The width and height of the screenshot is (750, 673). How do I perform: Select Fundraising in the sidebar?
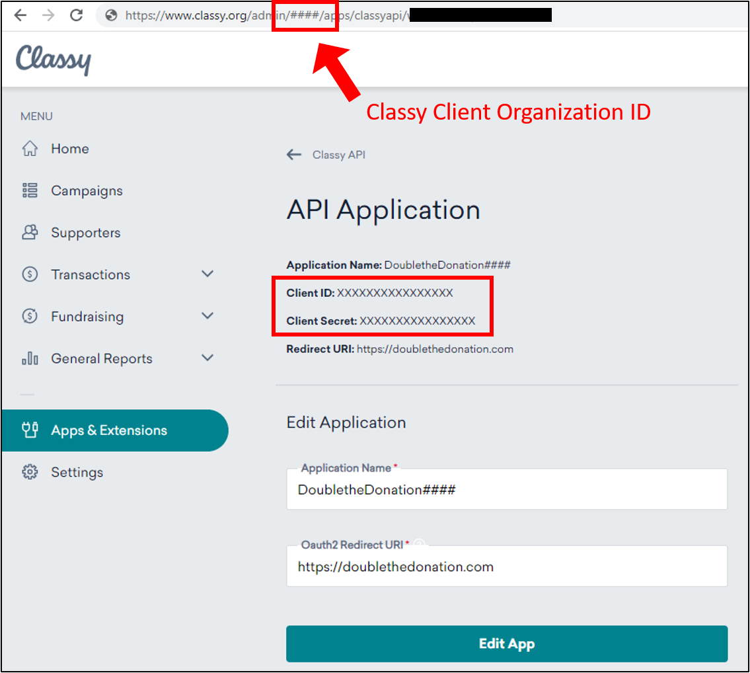click(87, 317)
